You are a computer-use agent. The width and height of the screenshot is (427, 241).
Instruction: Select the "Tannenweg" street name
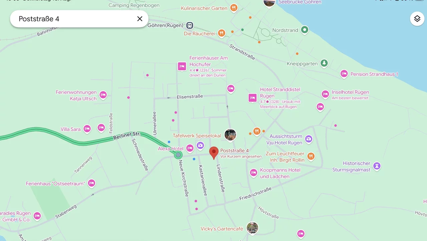tap(83, 165)
